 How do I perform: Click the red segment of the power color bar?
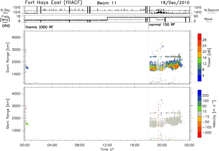[x=200, y=37]
